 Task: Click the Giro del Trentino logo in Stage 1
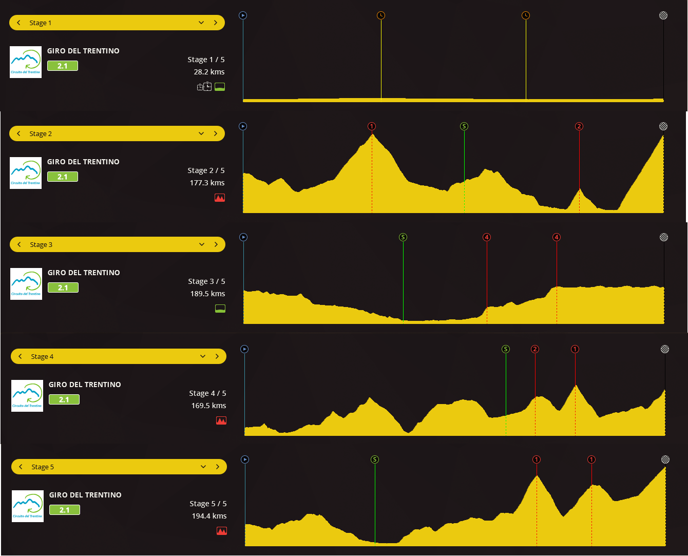[x=26, y=62]
